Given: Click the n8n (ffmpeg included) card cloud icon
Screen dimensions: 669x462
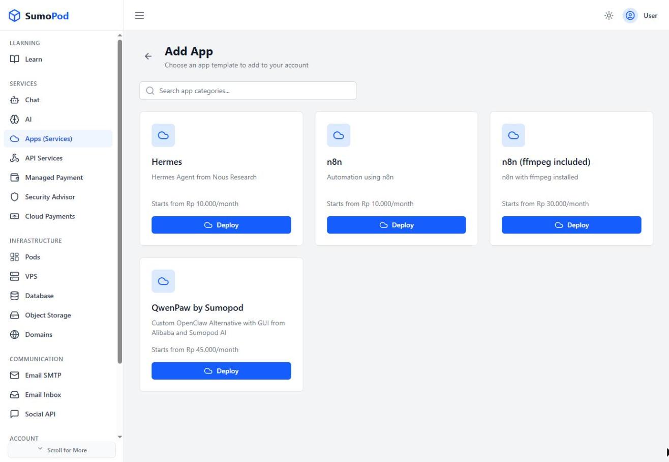Looking at the screenshot, I should point(513,135).
